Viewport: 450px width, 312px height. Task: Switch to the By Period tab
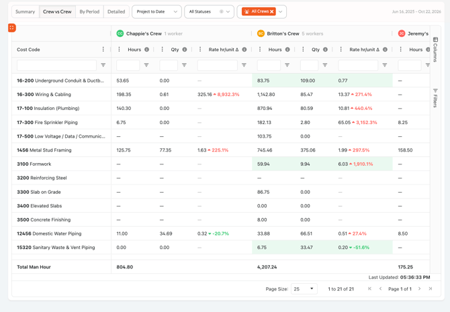[89, 12]
